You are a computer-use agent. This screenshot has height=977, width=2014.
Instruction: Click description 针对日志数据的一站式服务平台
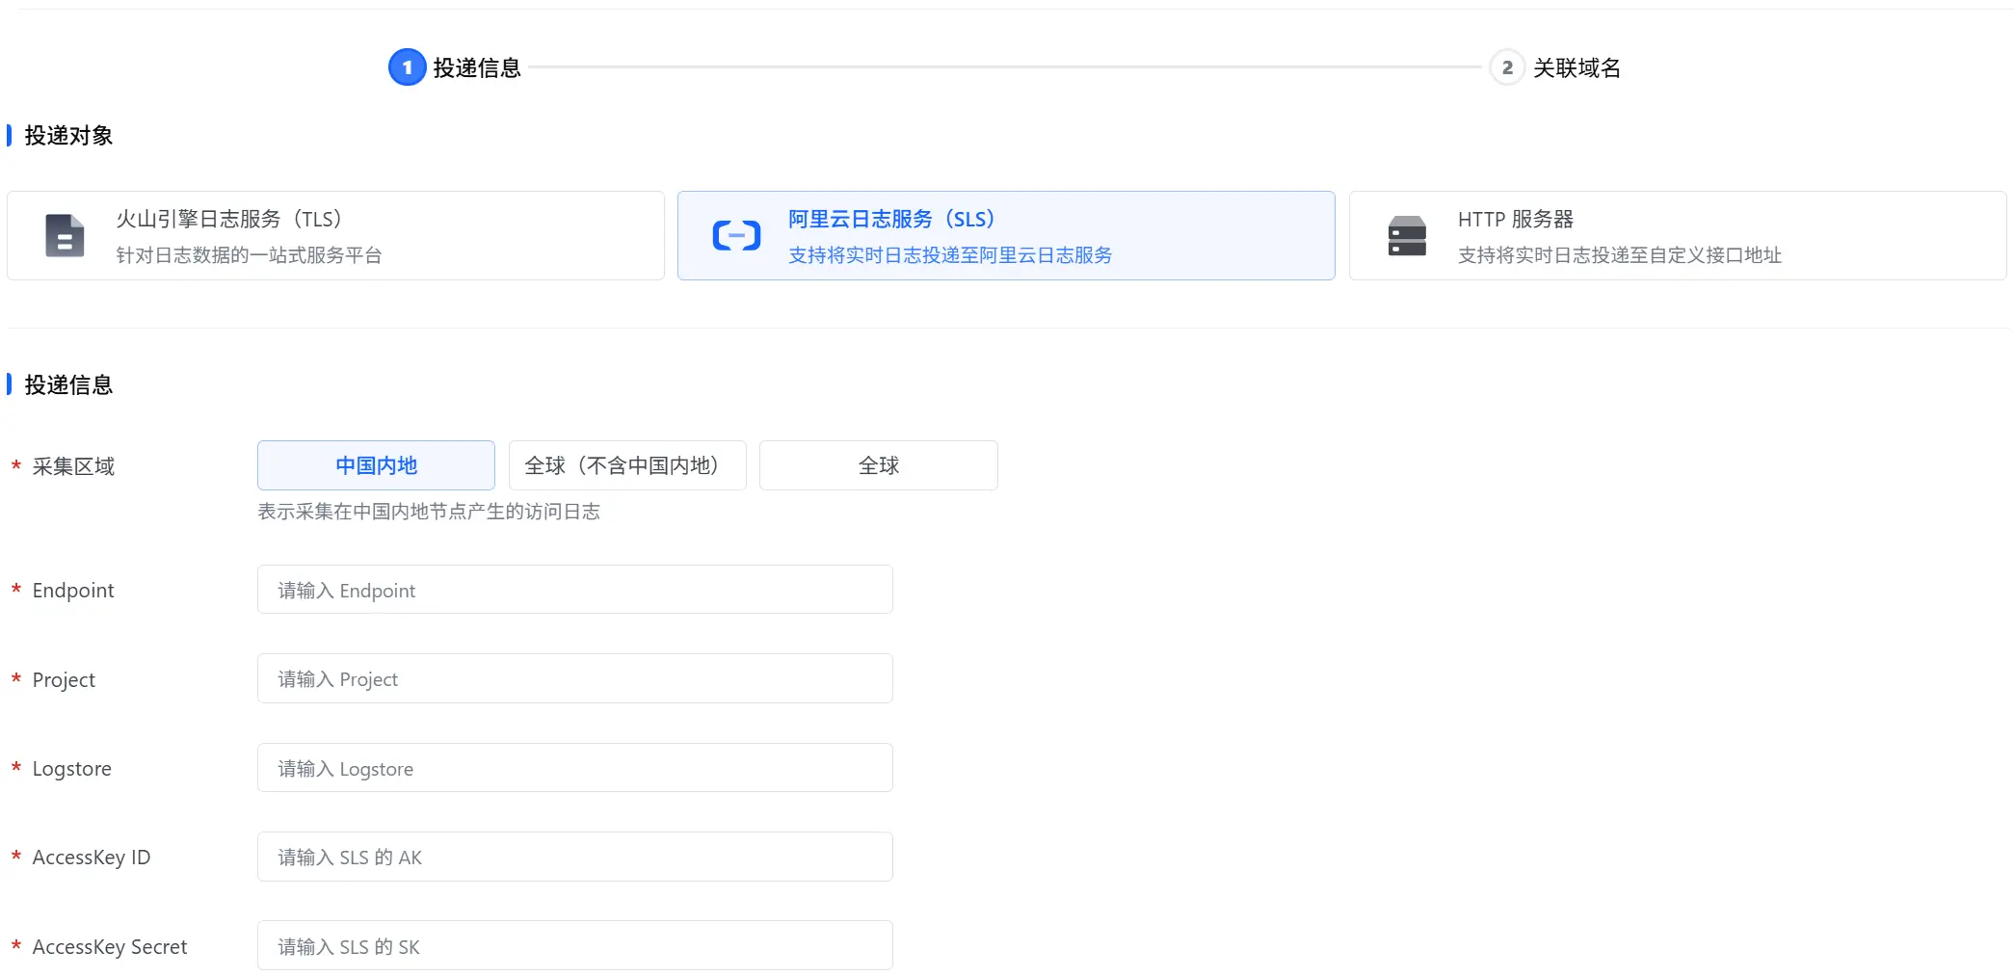pyautogui.click(x=249, y=255)
